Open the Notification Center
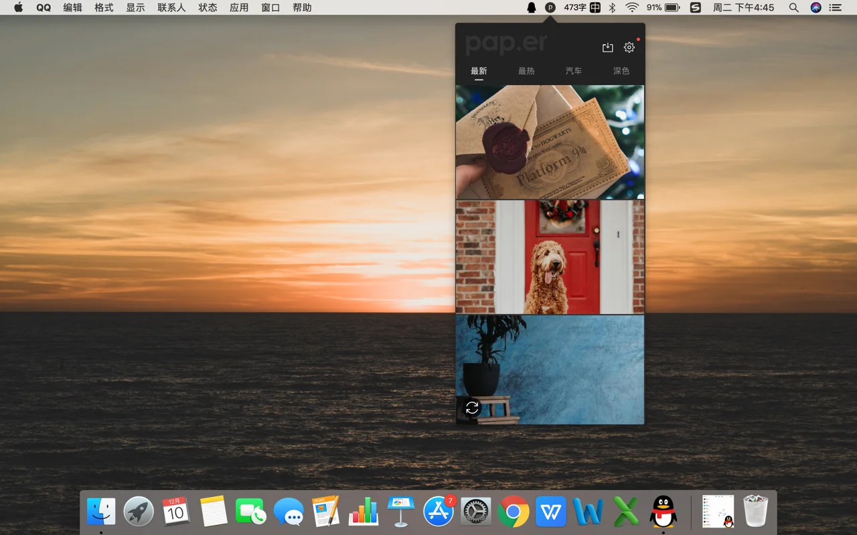This screenshot has height=535, width=857. tap(836, 7)
